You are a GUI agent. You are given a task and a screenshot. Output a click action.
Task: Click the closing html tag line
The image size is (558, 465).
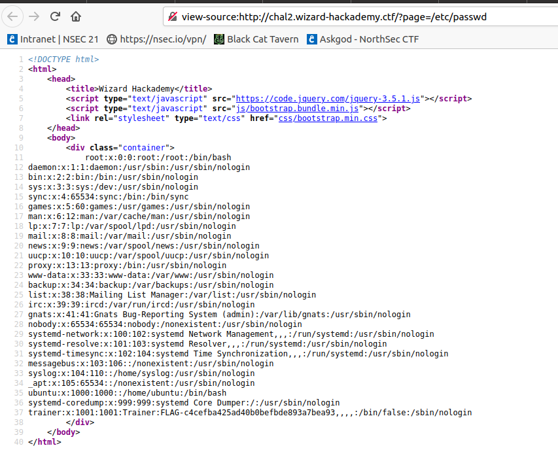click(44, 442)
